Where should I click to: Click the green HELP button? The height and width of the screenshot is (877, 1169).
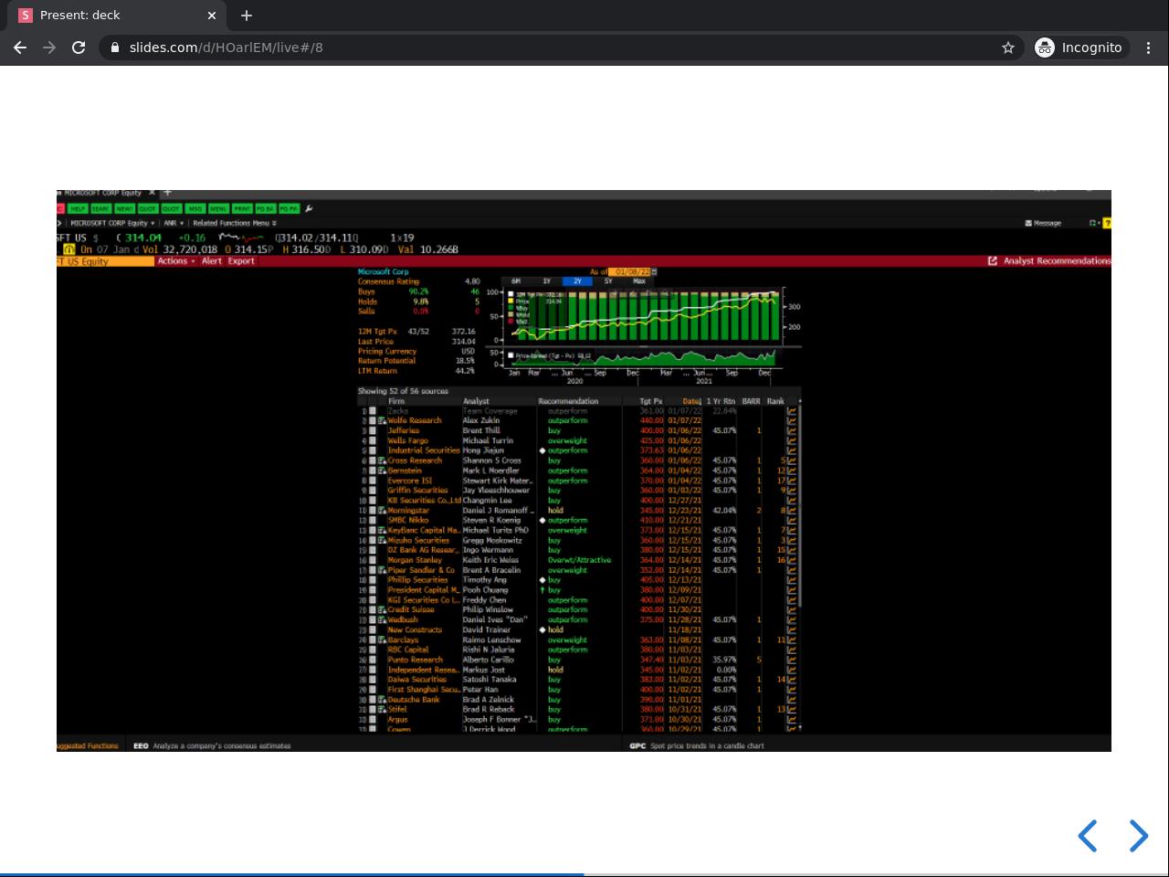(x=78, y=208)
